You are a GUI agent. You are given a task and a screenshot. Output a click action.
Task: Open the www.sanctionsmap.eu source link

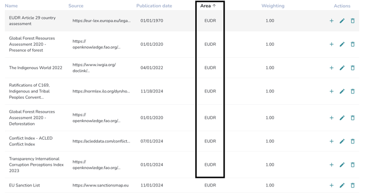[x=101, y=185]
